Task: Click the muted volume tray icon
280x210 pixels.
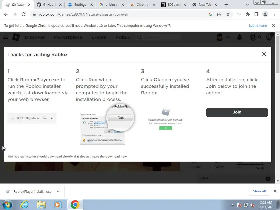Action: point(252,205)
